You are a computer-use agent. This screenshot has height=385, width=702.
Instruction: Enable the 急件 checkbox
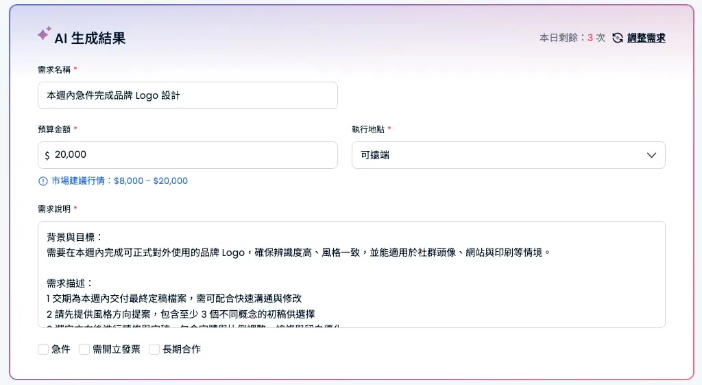[44, 349]
